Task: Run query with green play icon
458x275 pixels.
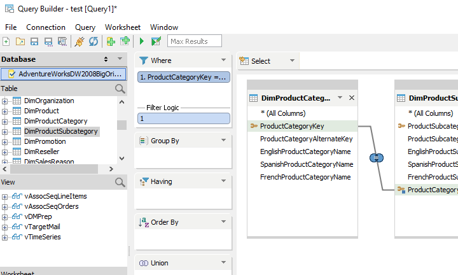Action: coord(142,41)
